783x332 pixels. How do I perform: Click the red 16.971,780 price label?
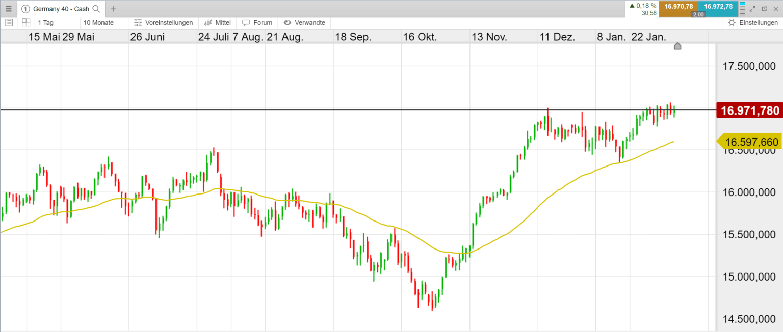point(749,110)
